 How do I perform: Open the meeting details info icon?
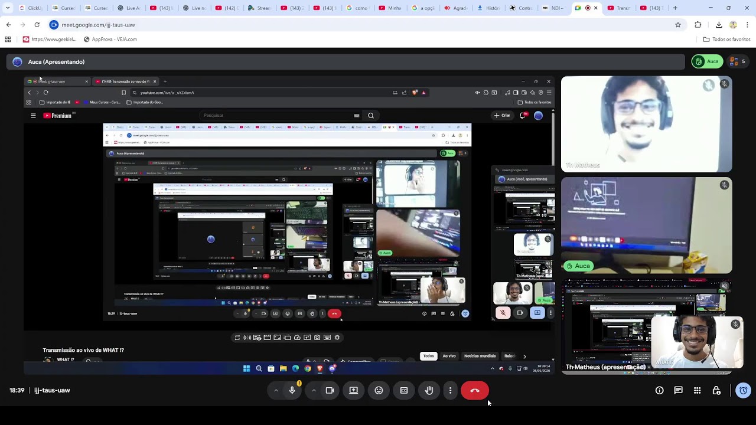click(660, 390)
